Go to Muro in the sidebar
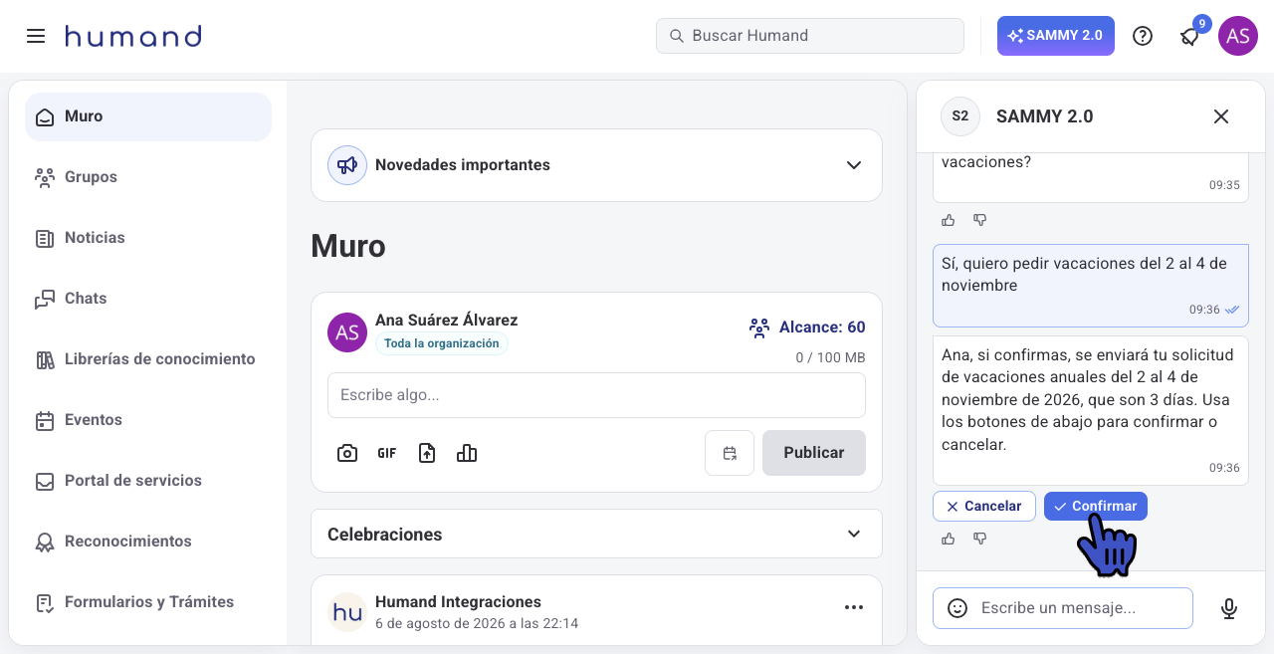 (x=148, y=116)
